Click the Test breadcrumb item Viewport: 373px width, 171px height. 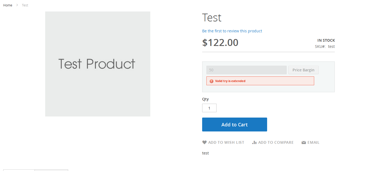pos(25,5)
